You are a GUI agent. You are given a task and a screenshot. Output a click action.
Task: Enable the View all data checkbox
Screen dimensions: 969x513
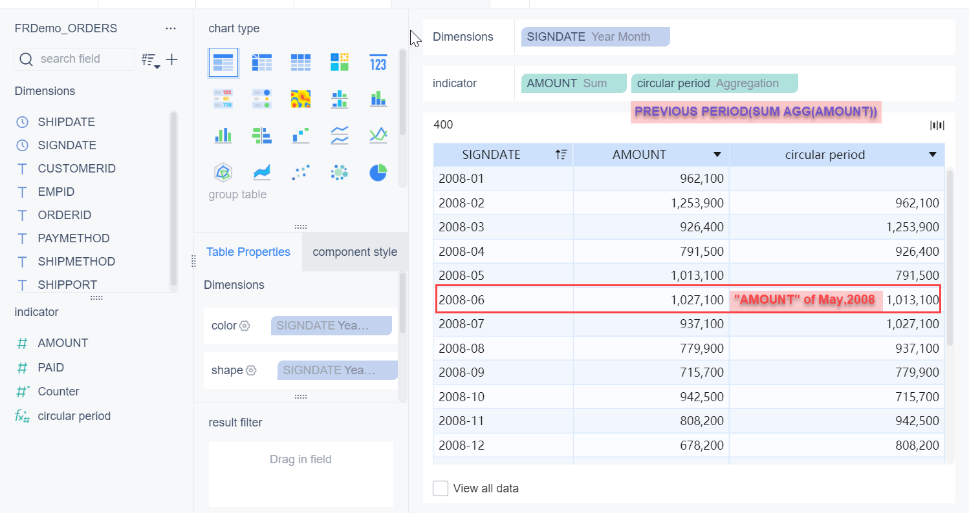(x=441, y=488)
